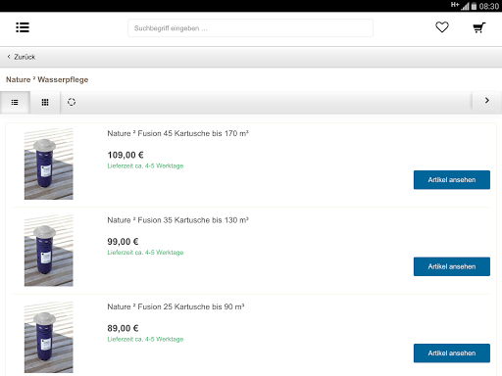Open Nature² Fusion 35 Kartusche title
Image resolution: width=502 pixels, height=376 pixels.
tap(178, 220)
